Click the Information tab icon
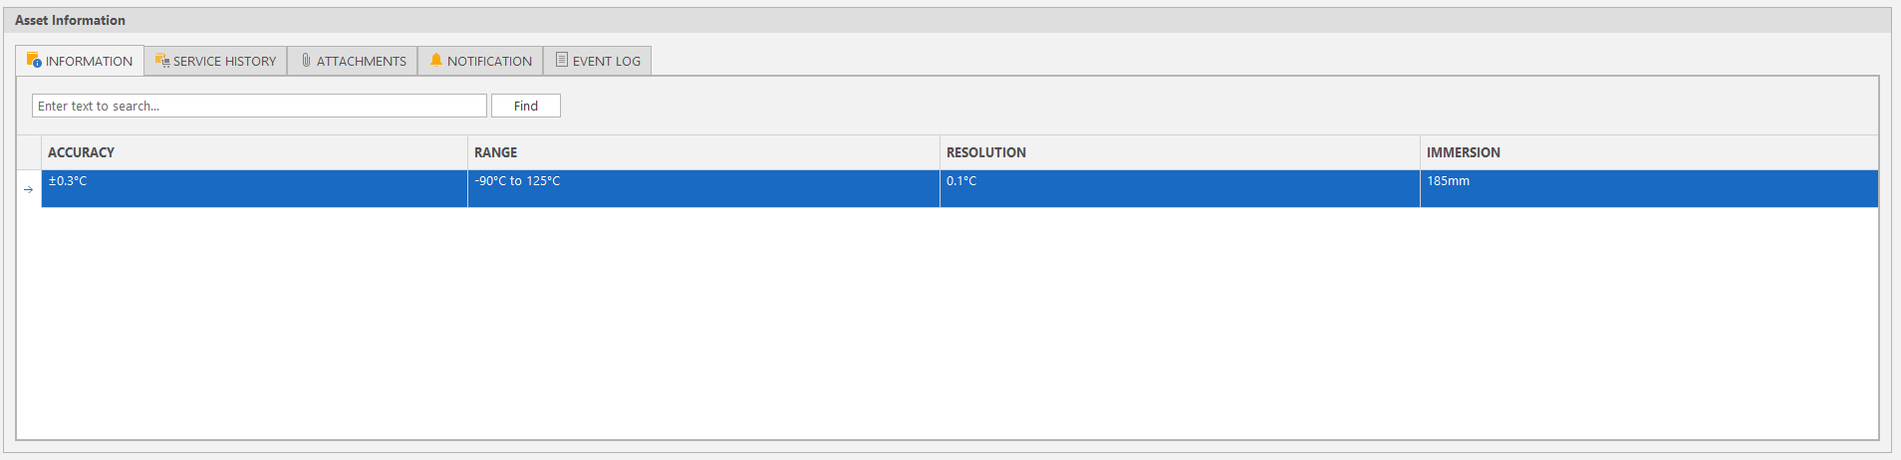The width and height of the screenshot is (1901, 460). [34, 60]
